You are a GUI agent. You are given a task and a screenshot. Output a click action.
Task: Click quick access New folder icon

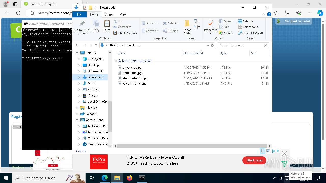pos(90,8)
